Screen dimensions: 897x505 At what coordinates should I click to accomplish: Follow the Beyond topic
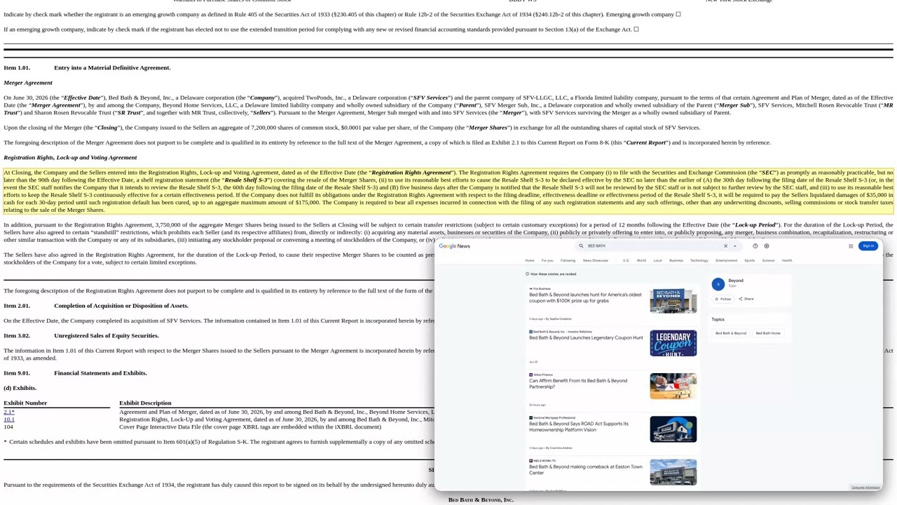pos(723,299)
